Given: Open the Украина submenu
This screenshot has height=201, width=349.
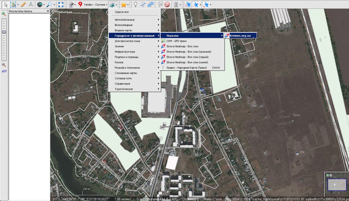Looking at the screenshot, I should 192,35.
